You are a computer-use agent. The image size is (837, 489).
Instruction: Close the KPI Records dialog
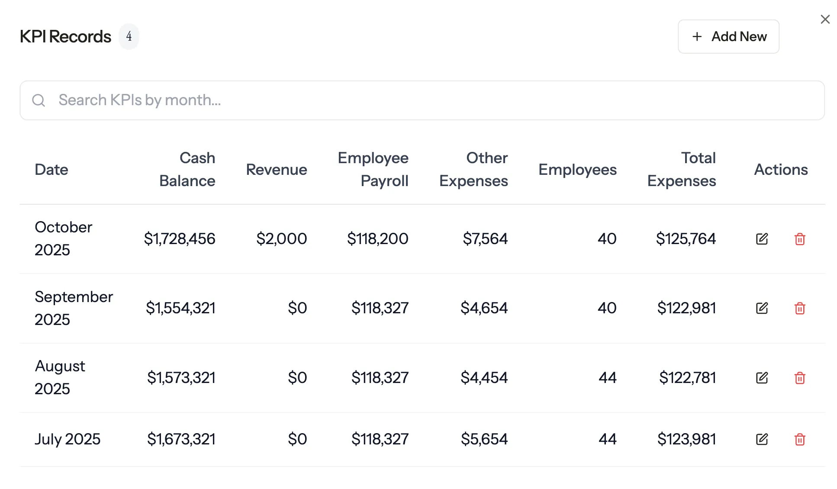(825, 19)
